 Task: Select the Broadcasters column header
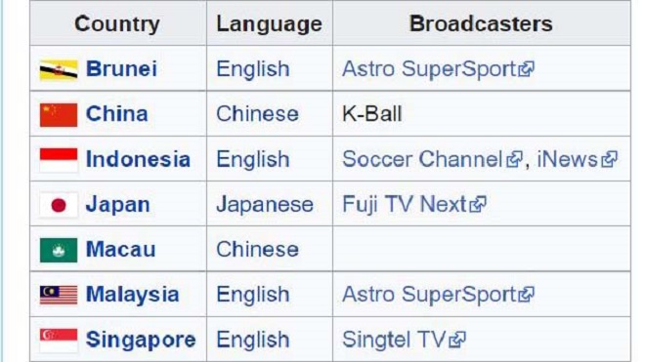tap(481, 23)
